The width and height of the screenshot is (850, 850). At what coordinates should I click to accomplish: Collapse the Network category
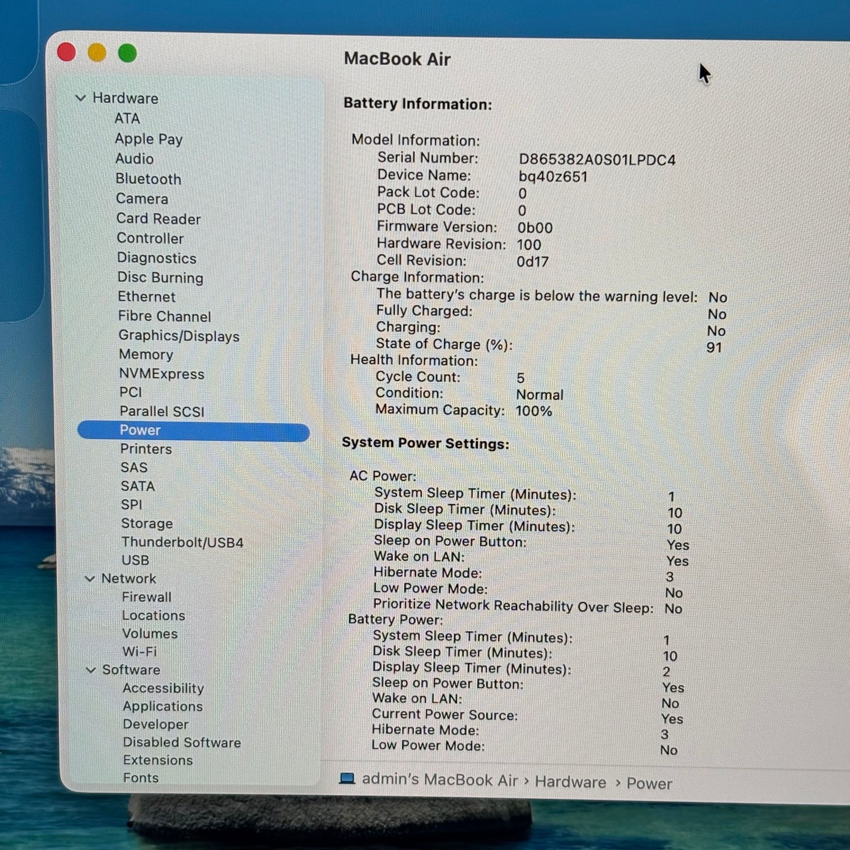coord(90,578)
